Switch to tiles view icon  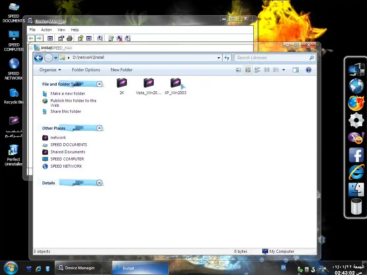(x=257, y=70)
